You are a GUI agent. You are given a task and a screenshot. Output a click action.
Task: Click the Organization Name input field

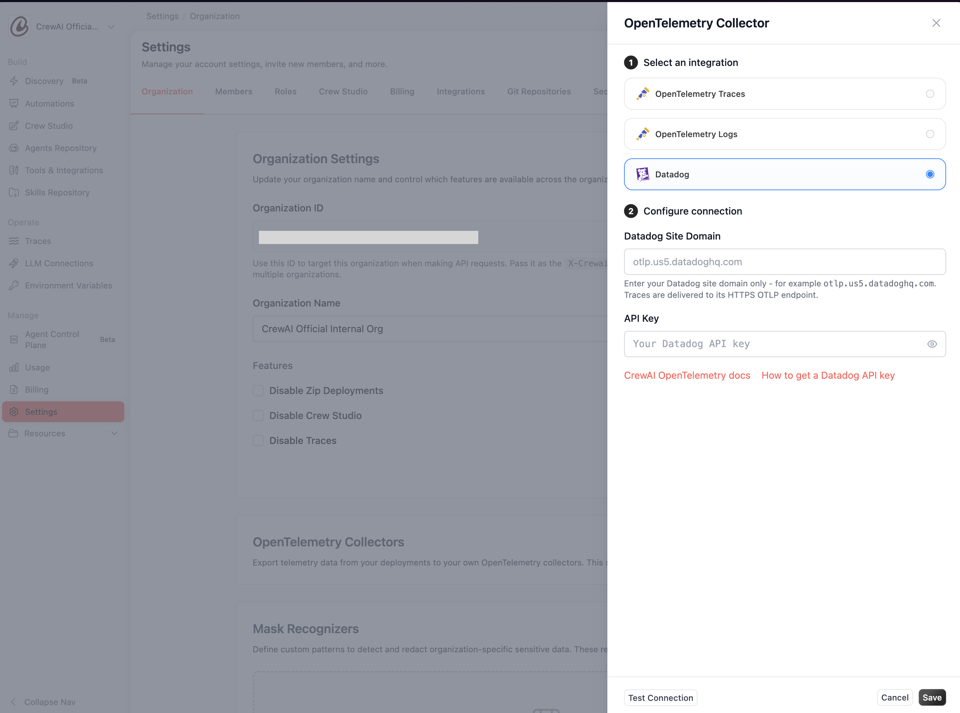click(x=430, y=329)
